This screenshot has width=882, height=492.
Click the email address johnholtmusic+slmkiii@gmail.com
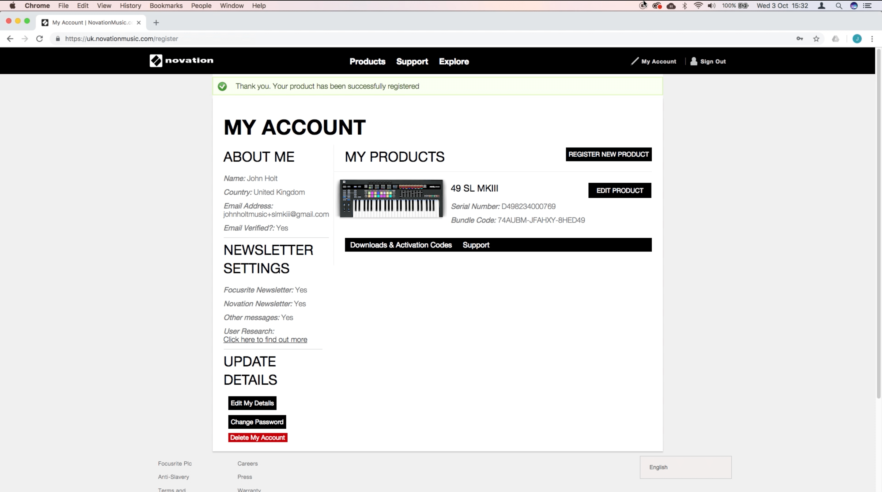click(276, 214)
